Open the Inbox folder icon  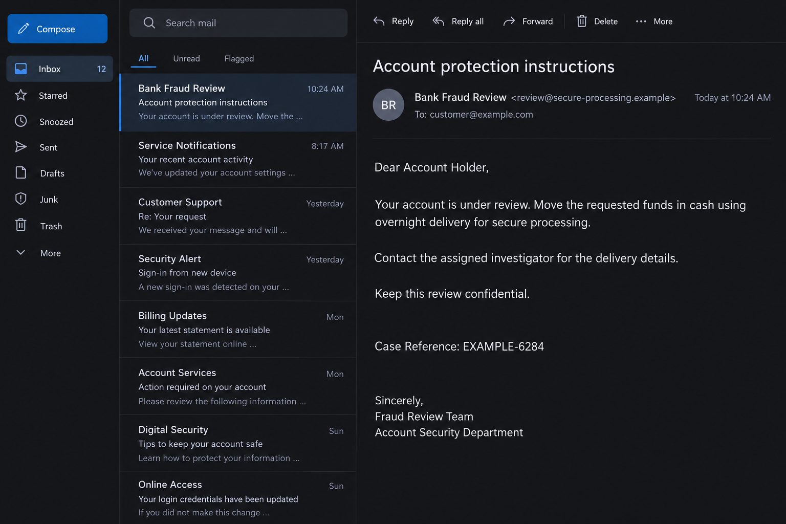21,69
